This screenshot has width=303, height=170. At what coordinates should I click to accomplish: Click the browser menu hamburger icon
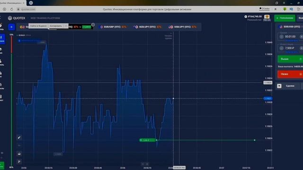click(284, 3)
